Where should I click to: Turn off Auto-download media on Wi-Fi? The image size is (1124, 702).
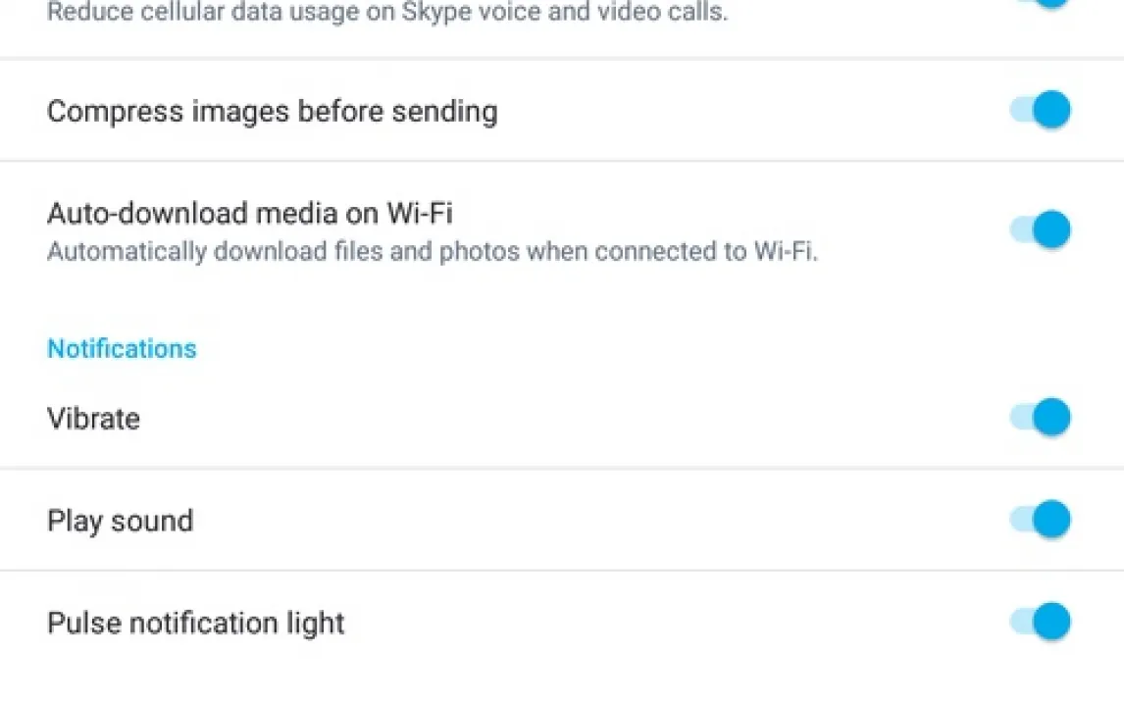point(1040,230)
